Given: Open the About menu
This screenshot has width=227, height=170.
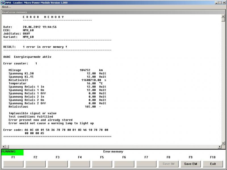Looking at the screenshot, I should click(x=6, y=7).
